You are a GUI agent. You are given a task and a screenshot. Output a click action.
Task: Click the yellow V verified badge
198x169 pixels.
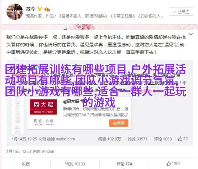(40, 9)
